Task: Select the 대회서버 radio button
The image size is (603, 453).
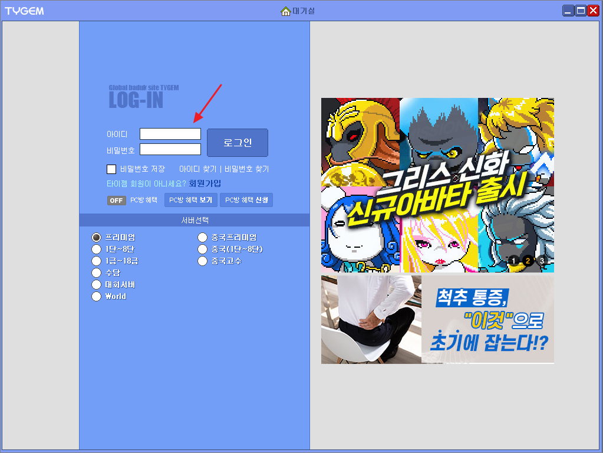Action: point(96,285)
